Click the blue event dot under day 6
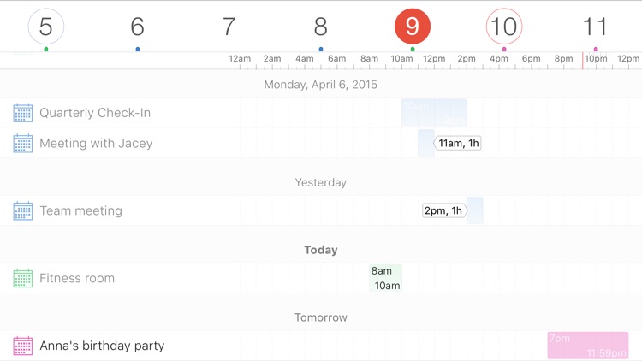Screen dimensions: 642x361 (x=138, y=49)
